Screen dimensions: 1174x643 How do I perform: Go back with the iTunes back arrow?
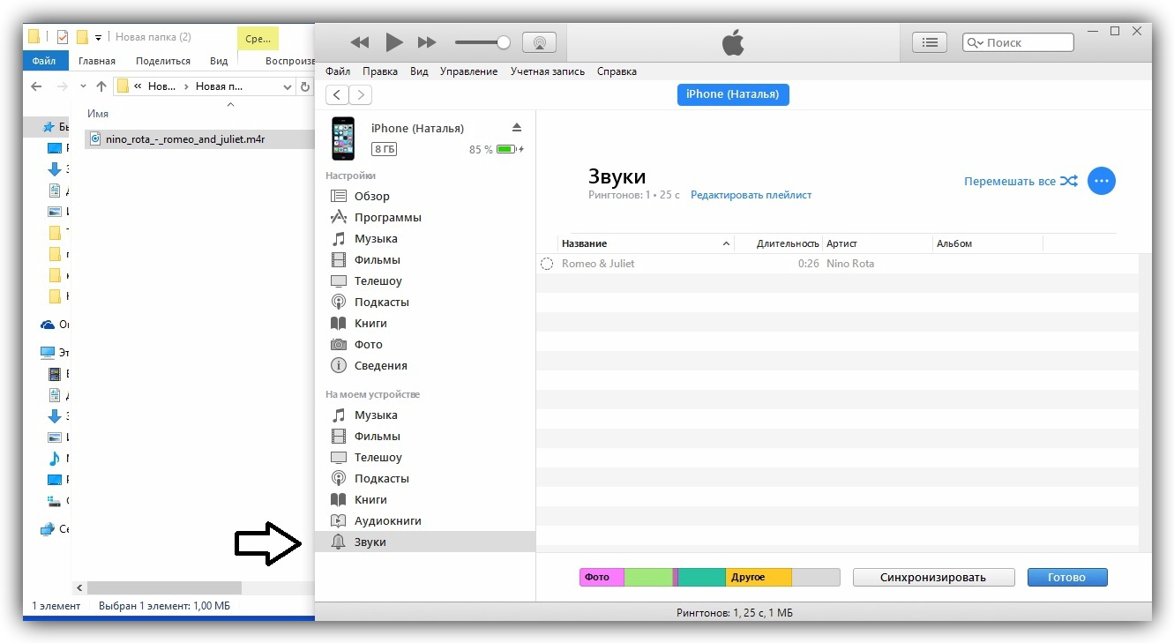tap(337, 95)
